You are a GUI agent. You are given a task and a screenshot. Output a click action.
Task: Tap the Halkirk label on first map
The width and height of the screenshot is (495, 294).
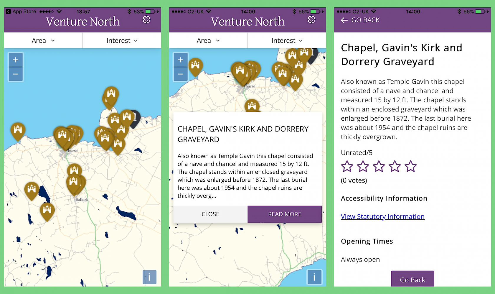coord(82,200)
